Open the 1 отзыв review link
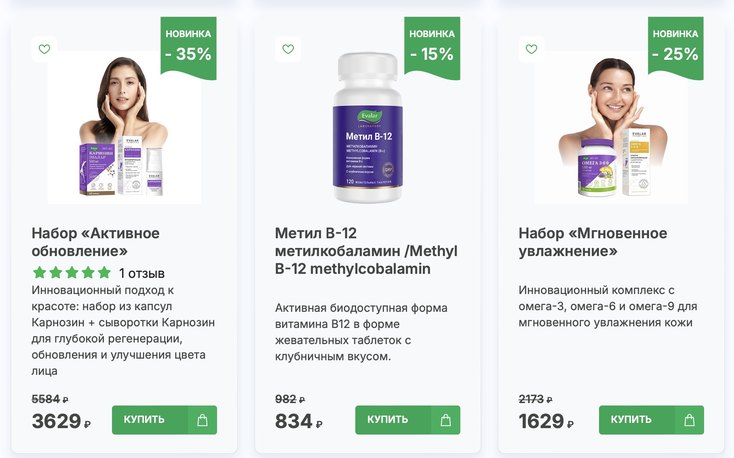This screenshot has width=734, height=458. click(x=142, y=273)
